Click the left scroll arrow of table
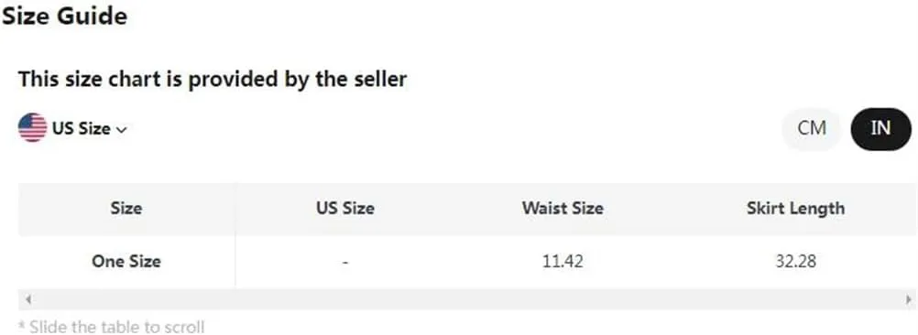 coord(27,299)
